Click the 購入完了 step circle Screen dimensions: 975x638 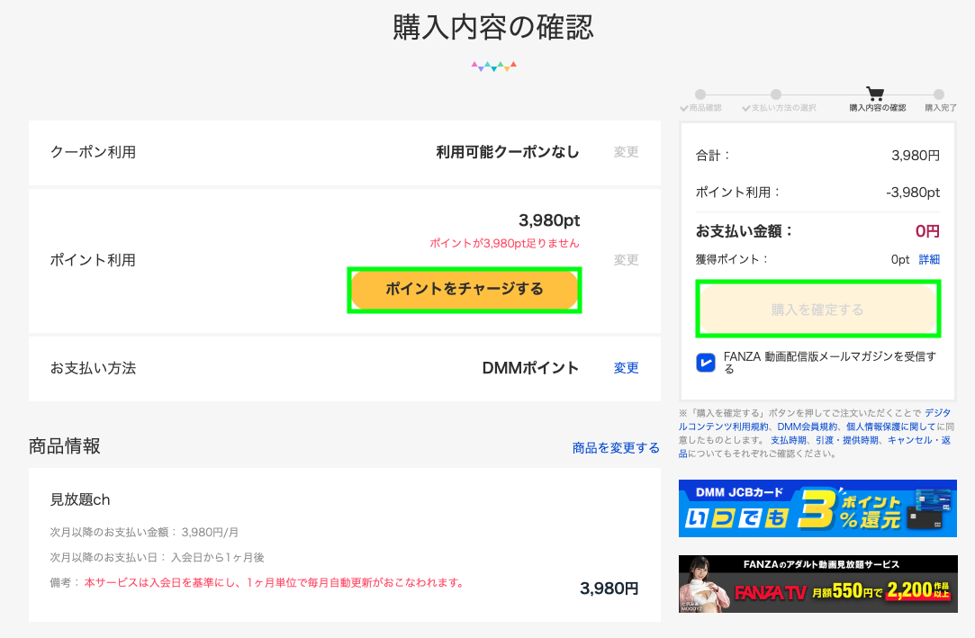[939, 94]
